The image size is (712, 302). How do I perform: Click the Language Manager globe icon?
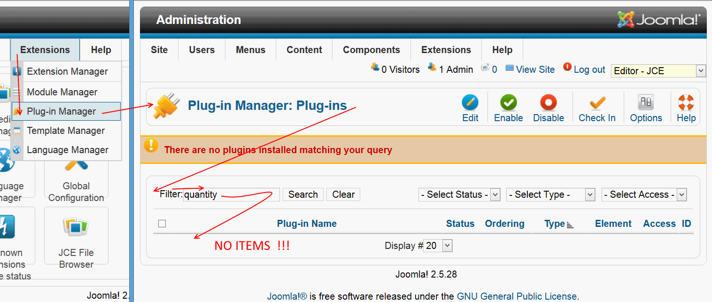pos(17,150)
